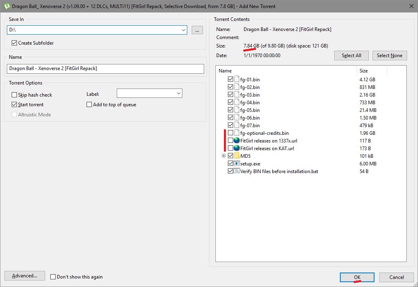Open the Advanced settings button

pos(25,276)
